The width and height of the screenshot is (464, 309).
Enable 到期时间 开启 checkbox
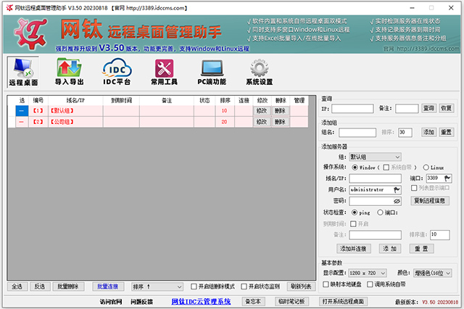click(x=353, y=223)
